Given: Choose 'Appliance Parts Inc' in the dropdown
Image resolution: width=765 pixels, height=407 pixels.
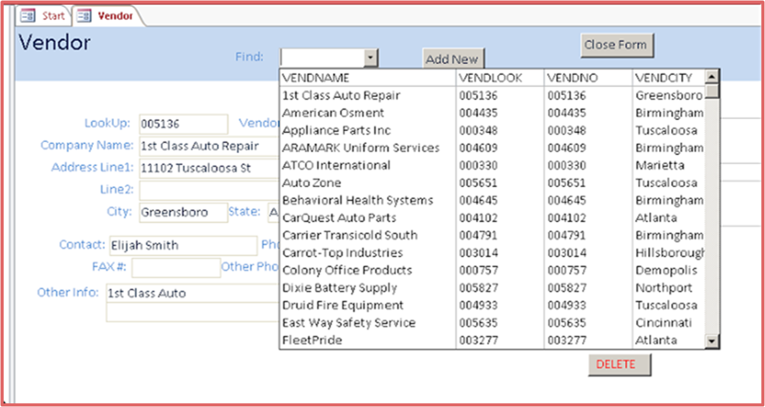Looking at the screenshot, I should 492,130.
